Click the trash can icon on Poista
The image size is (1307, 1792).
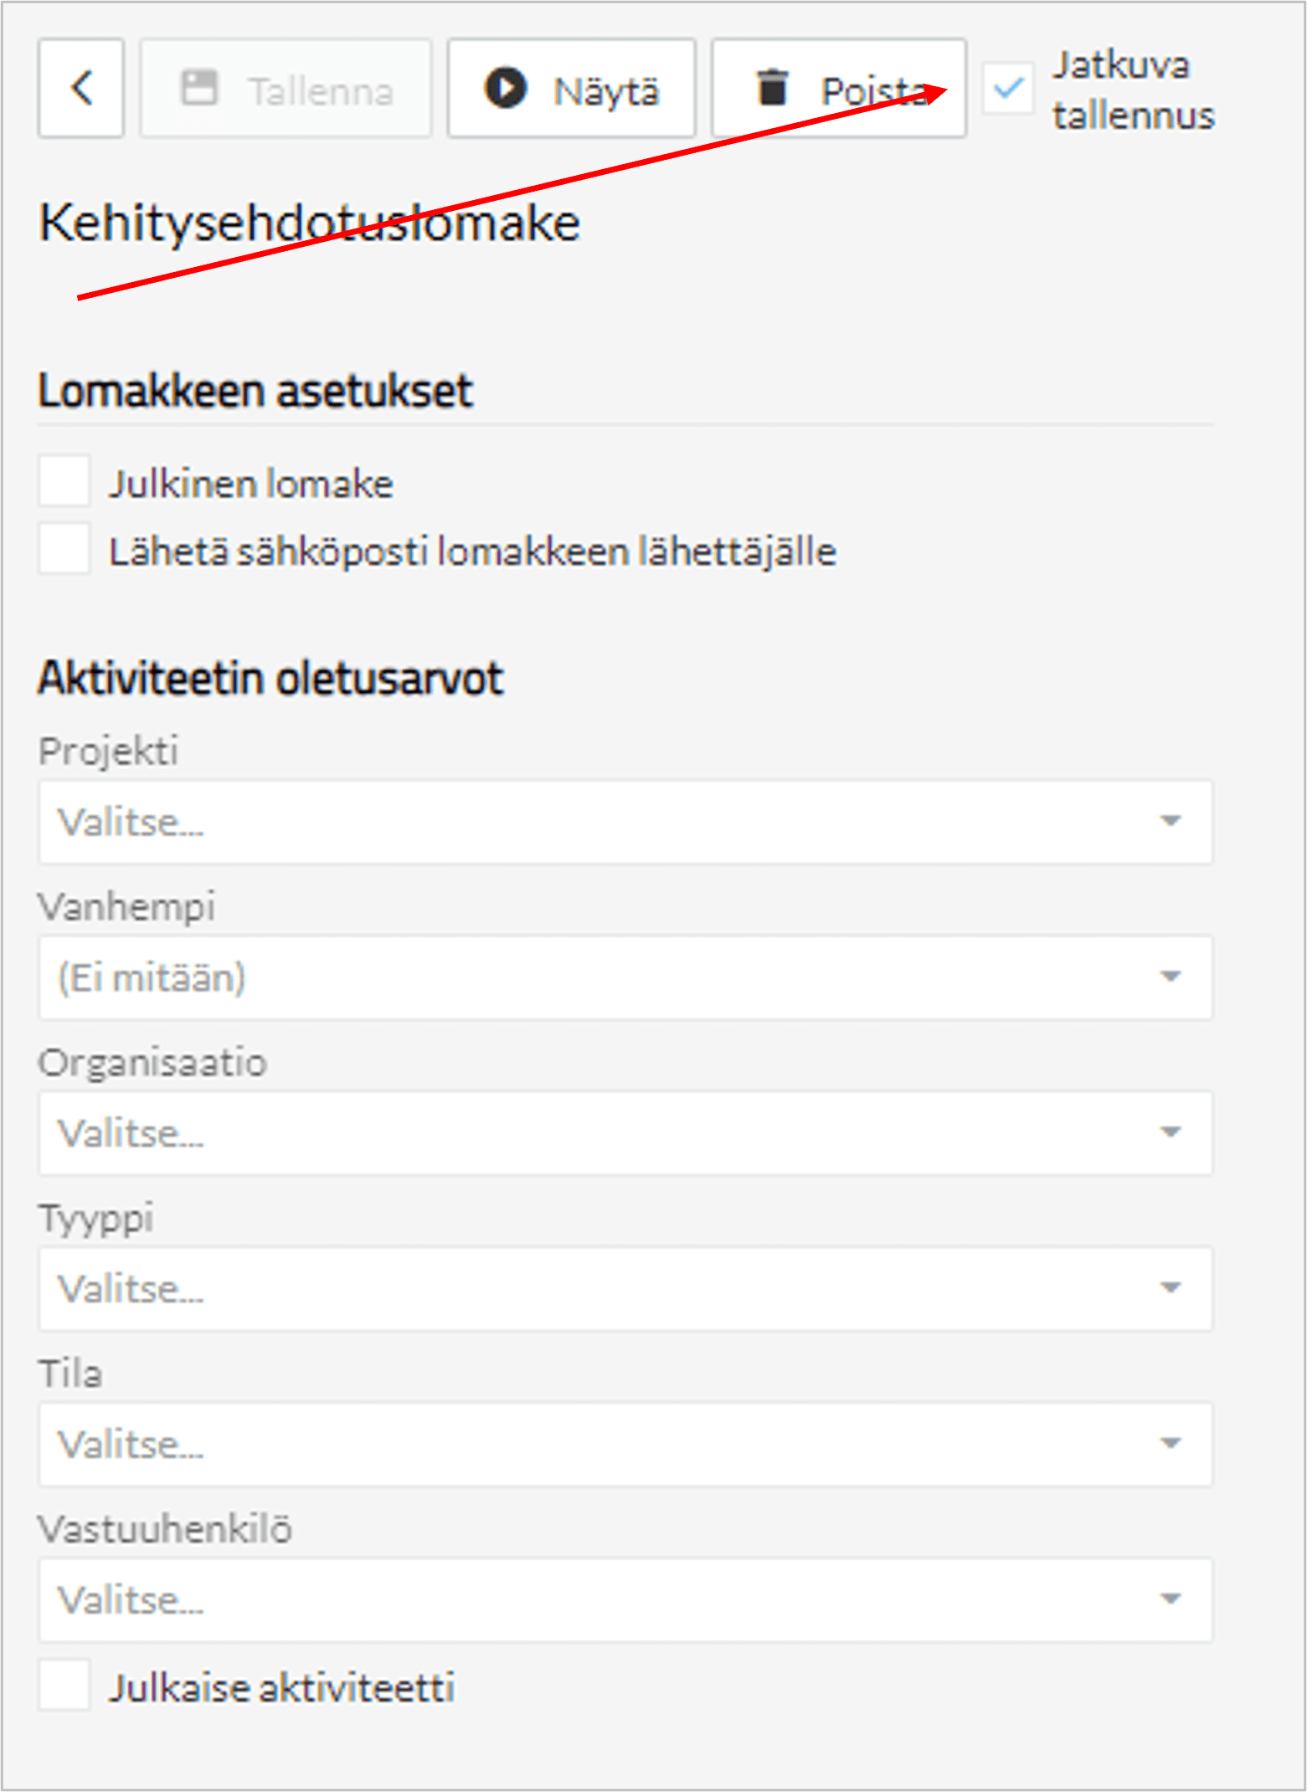pyautogui.click(x=773, y=88)
